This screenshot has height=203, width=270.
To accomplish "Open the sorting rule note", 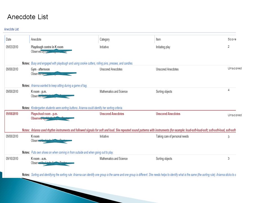I will (x=133, y=175).
